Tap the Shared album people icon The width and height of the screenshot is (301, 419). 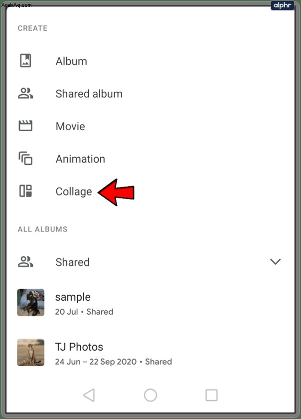click(x=25, y=93)
